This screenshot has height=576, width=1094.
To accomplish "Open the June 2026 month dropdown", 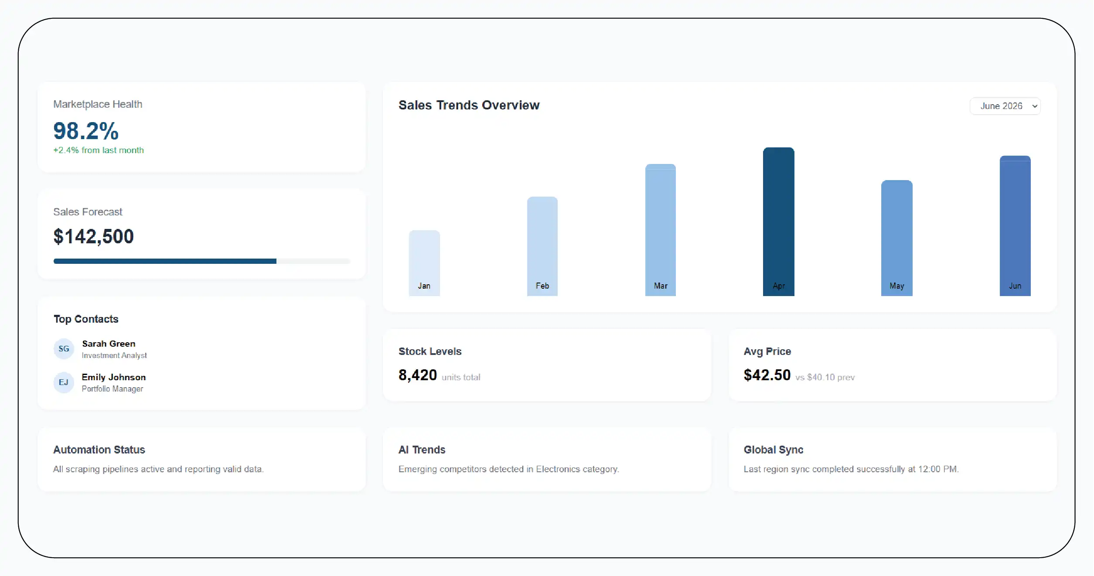I will [x=1005, y=106].
